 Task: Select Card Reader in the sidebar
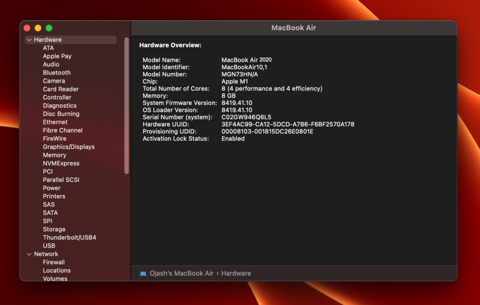tap(60, 89)
